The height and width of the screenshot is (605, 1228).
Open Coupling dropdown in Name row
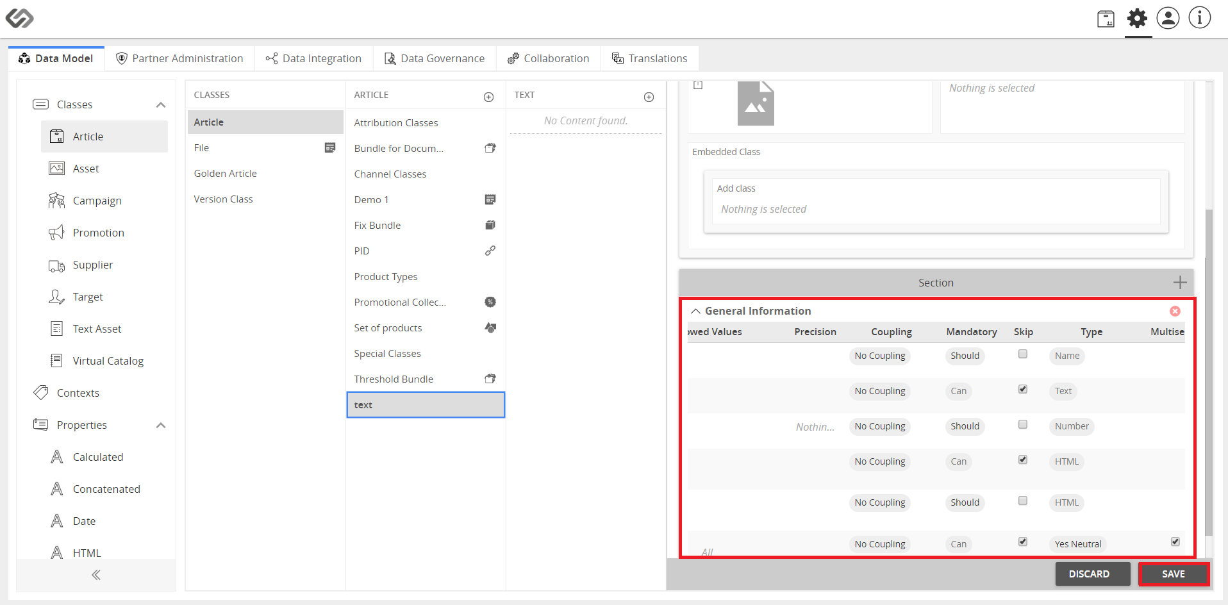click(880, 356)
